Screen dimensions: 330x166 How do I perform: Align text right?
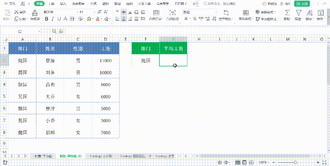click(x=130, y=19)
